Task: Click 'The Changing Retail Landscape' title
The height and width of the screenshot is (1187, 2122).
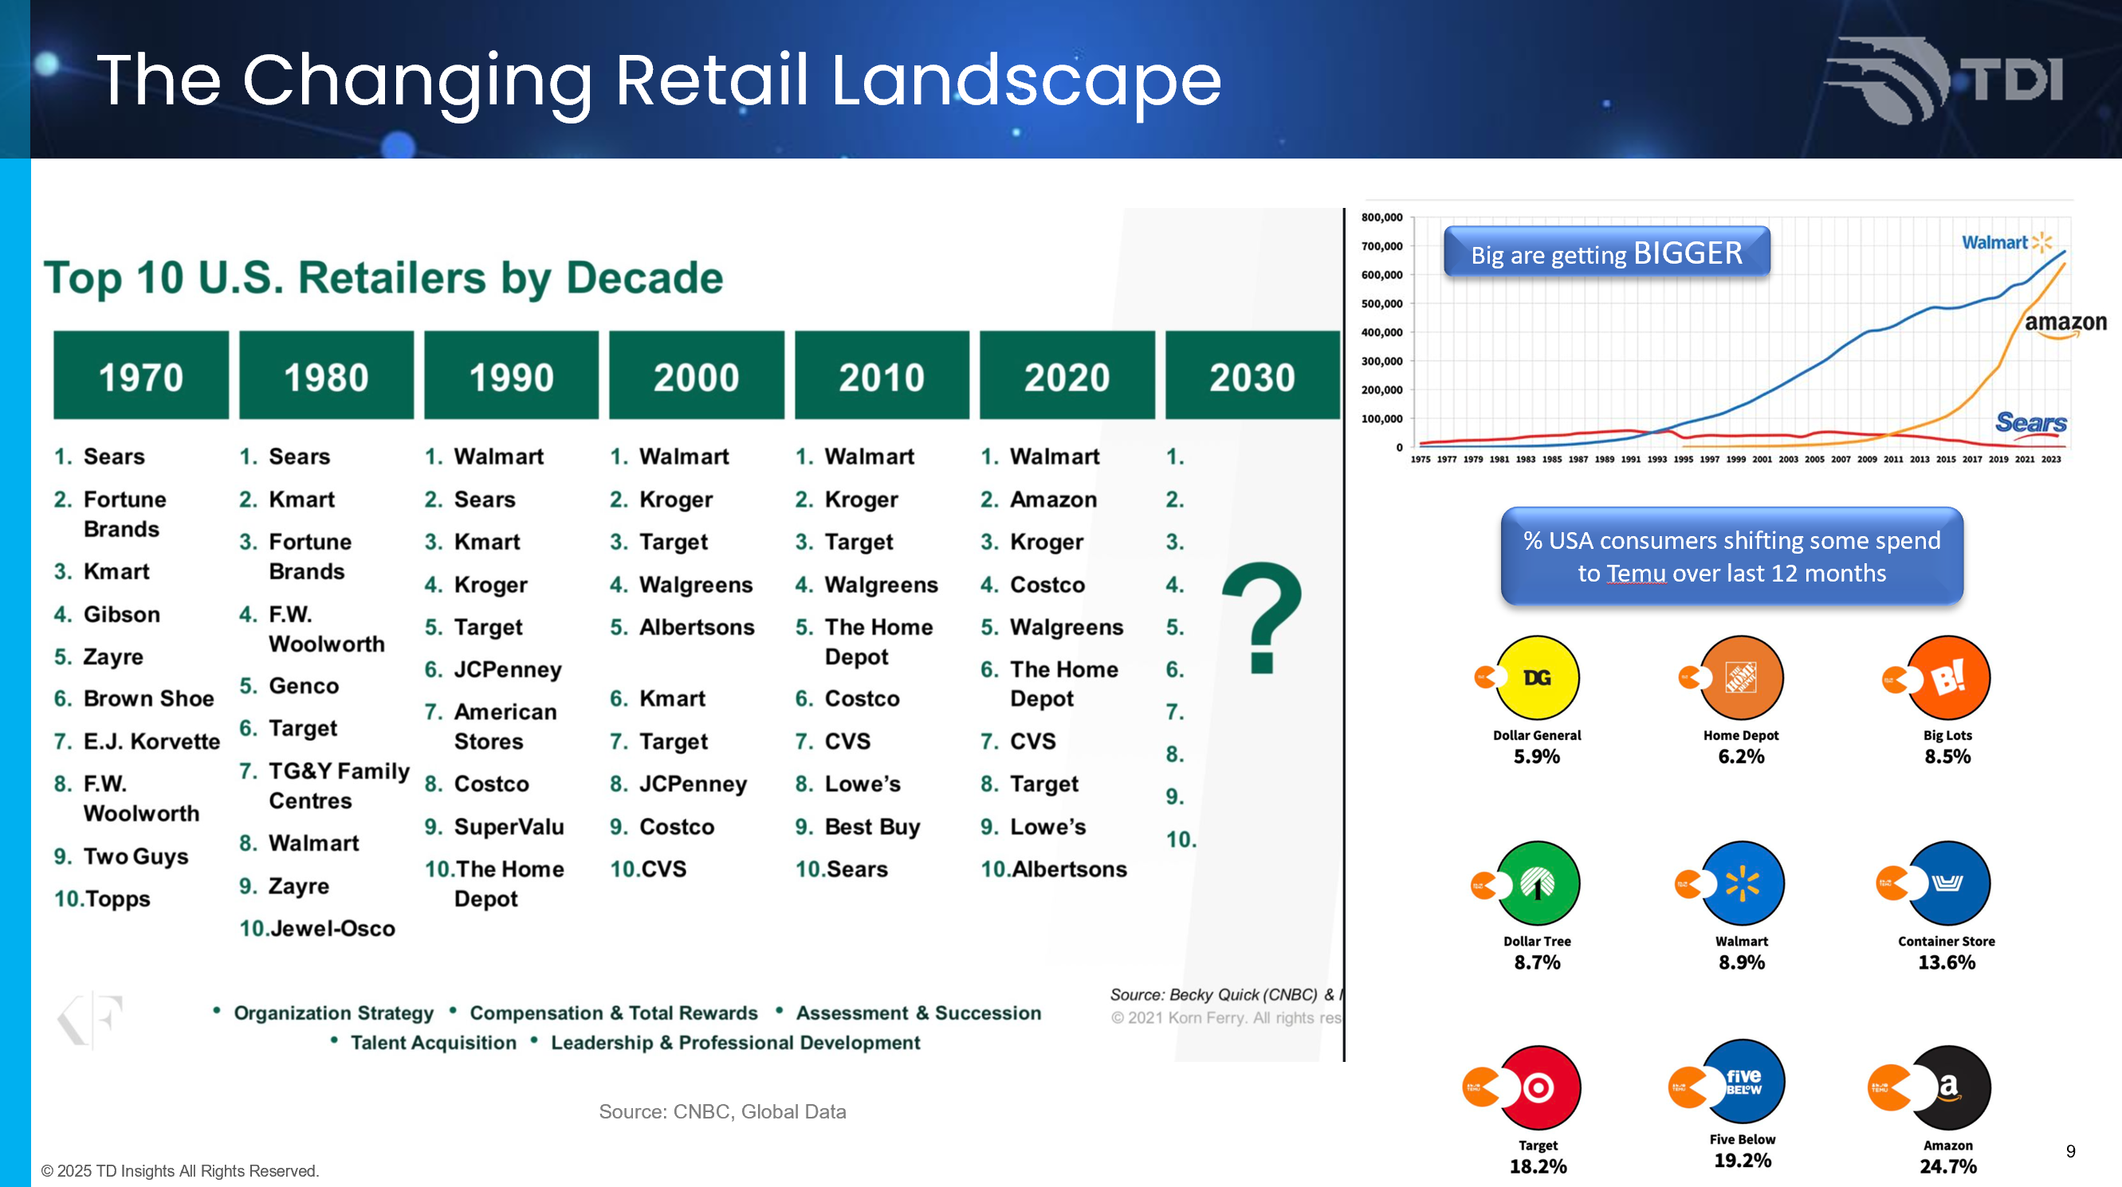Action: click(659, 80)
